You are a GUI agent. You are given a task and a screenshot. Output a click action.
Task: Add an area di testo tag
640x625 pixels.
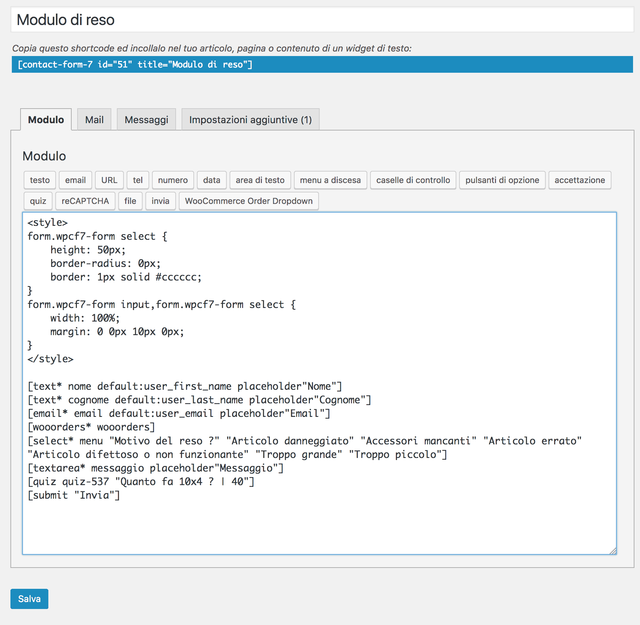[x=260, y=180]
